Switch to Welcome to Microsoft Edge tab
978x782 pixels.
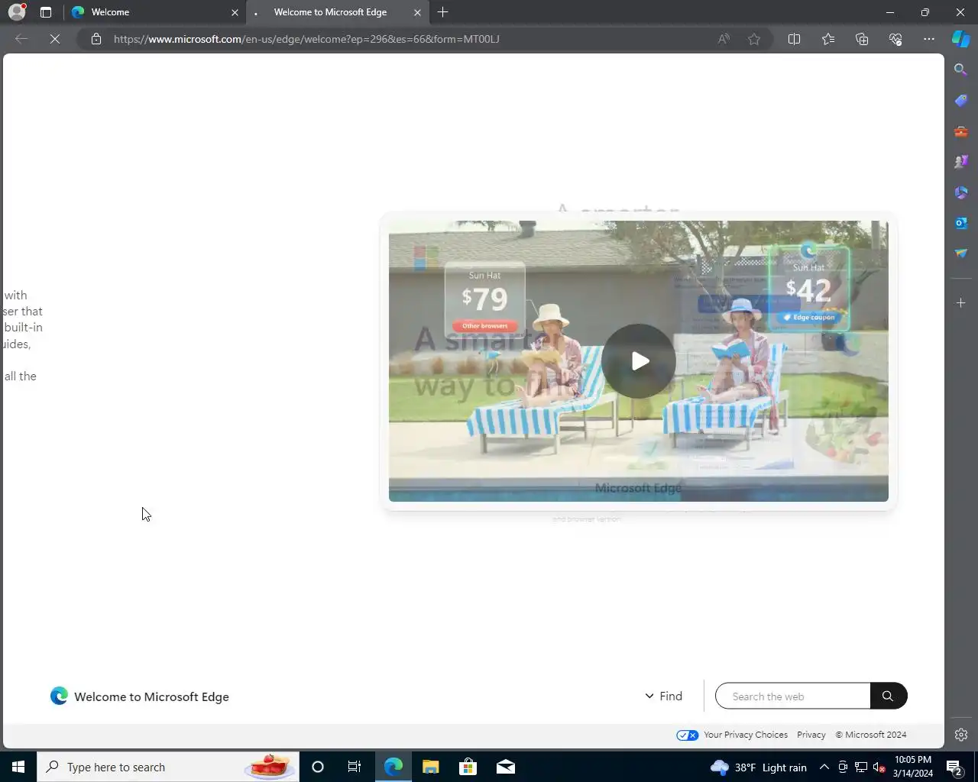338,12
